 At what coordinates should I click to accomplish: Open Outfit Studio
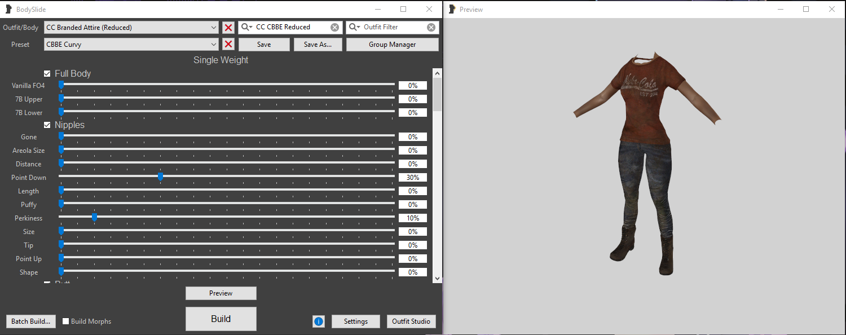pyautogui.click(x=411, y=321)
